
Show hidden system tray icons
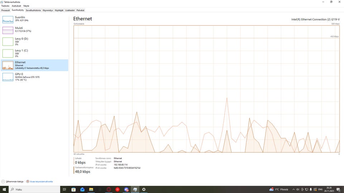pyautogui.click(x=293, y=189)
